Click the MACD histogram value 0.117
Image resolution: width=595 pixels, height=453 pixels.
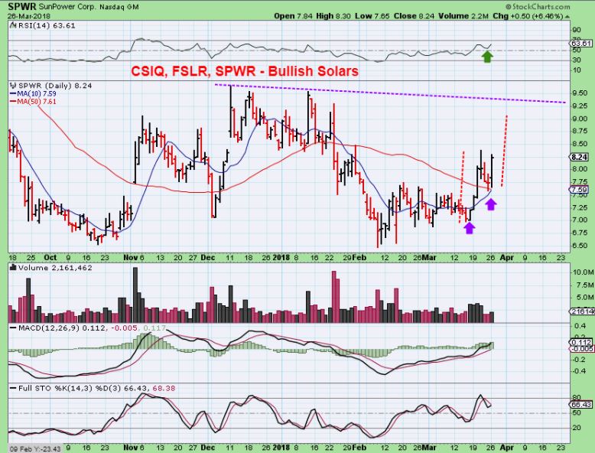[154, 328]
